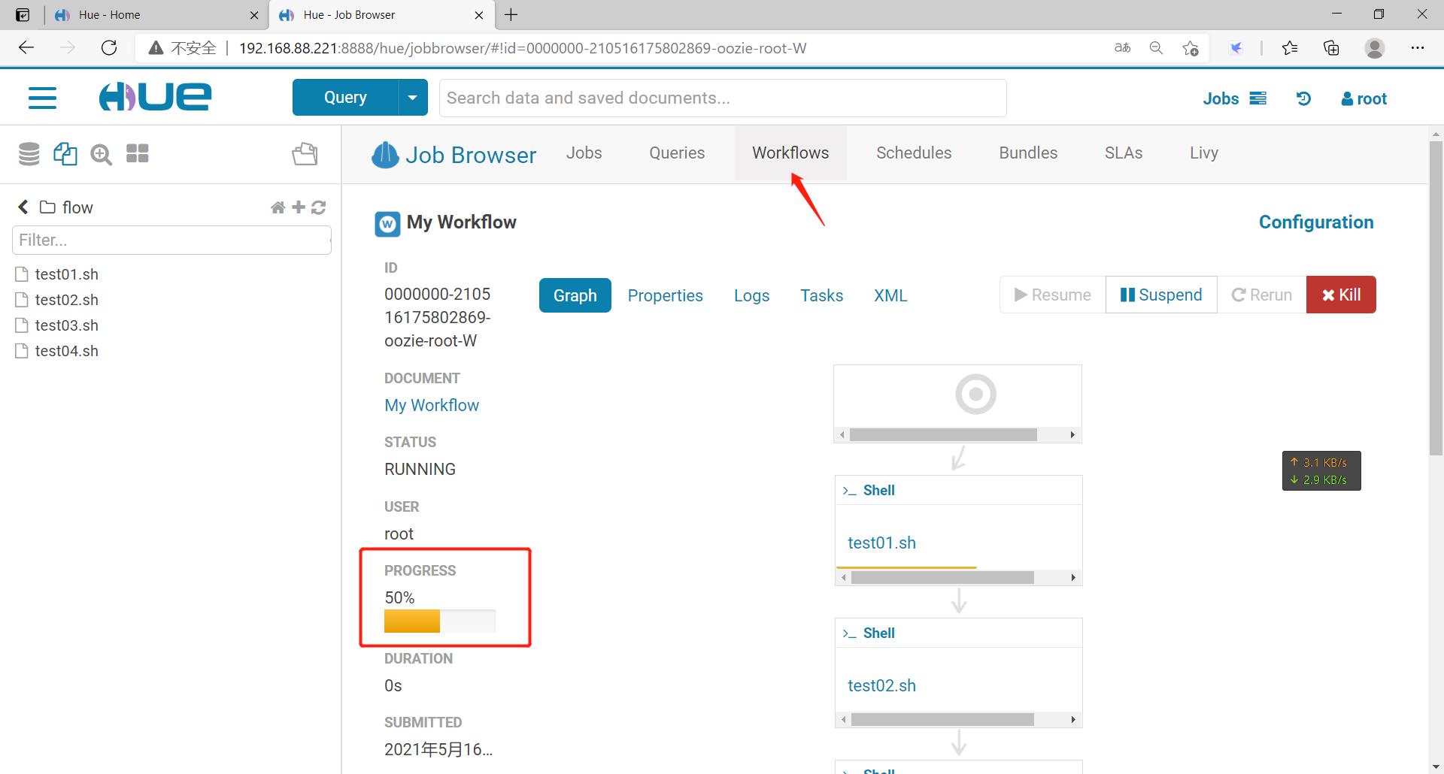The width and height of the screenshot is (1444, 774).
Task: Click the Suspend button
Action: (1161, 295)
